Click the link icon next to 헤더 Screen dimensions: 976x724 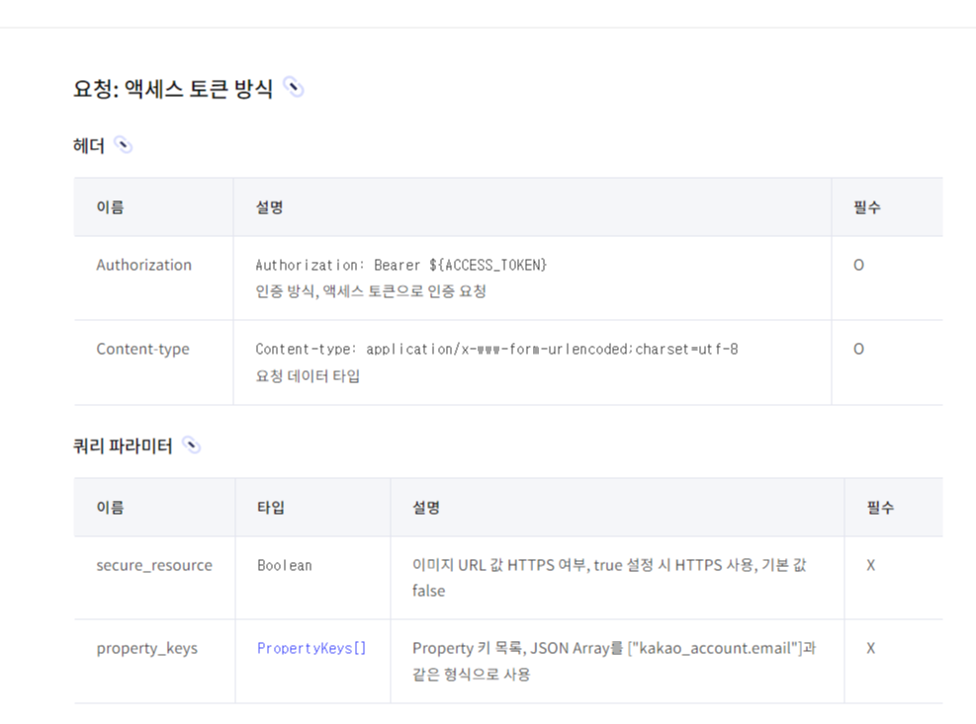pos(124,145)
